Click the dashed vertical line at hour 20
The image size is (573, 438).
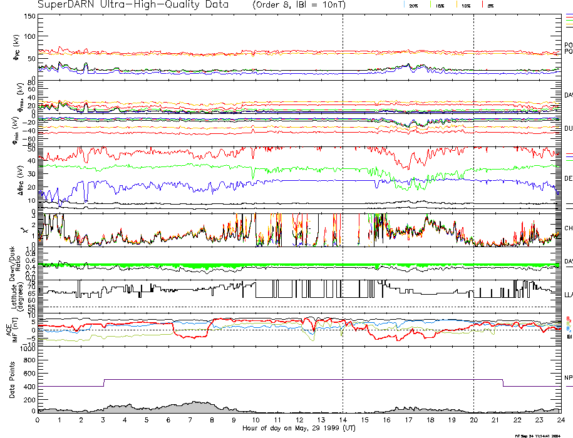[x=473, y=188]
